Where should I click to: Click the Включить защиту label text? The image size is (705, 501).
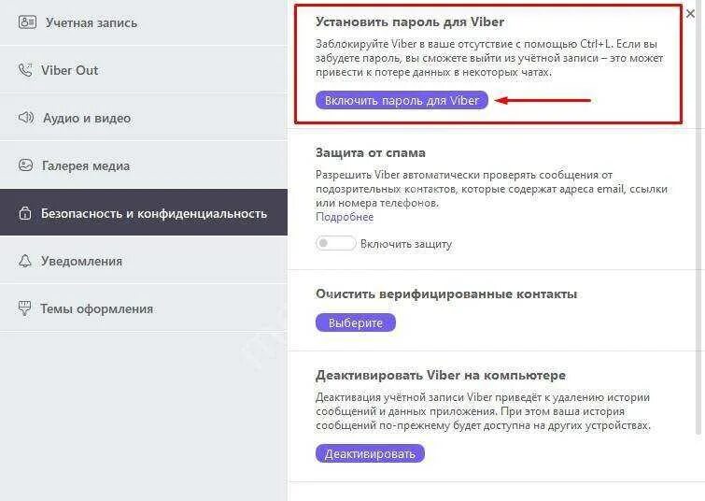coord(406,244)
